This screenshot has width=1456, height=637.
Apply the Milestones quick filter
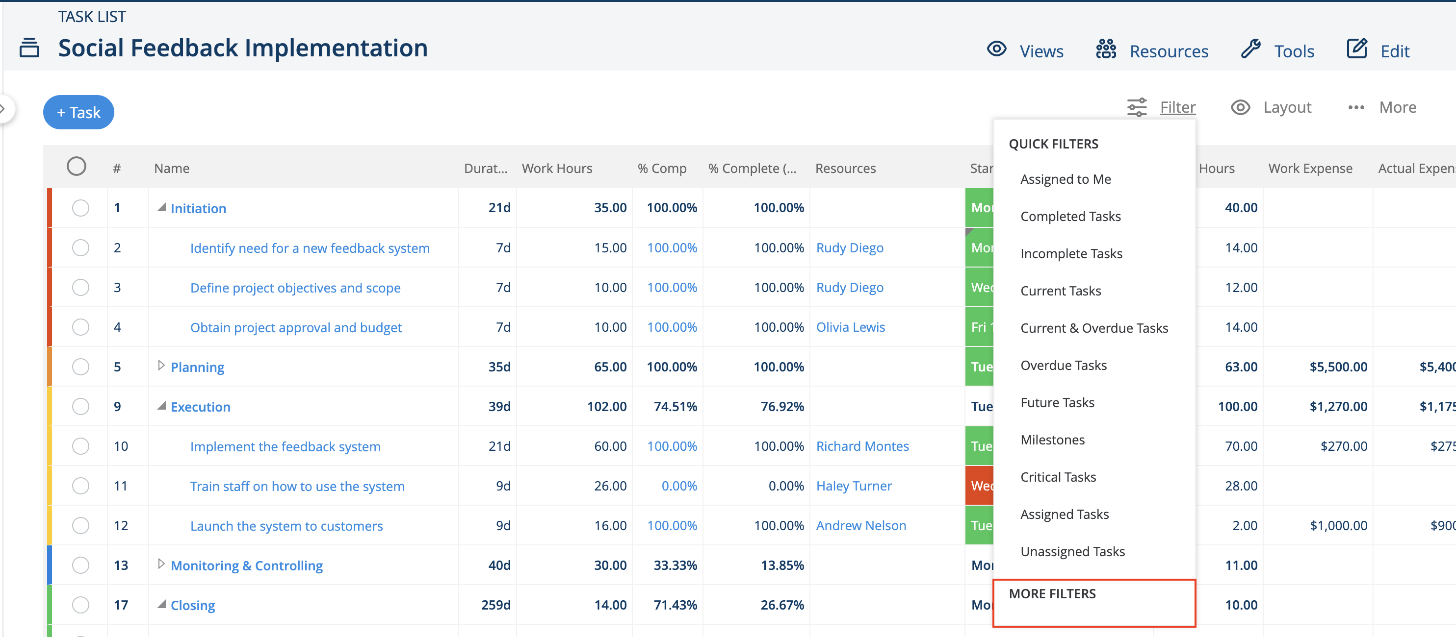tap(1052, 440)
